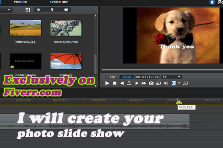This screenshot has height=148, width=223.
Task: Click the 00;01;02;17 ruler mark
Action: pyautogui.click(x=137, y=100)
